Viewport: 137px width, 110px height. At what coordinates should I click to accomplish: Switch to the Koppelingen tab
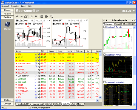(130, 24)
